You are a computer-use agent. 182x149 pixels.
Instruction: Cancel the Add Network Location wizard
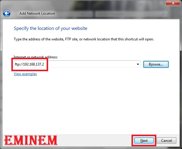coord(166,141)
